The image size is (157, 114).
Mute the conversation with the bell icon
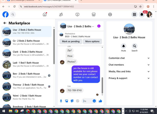click(x=123, y=46)
